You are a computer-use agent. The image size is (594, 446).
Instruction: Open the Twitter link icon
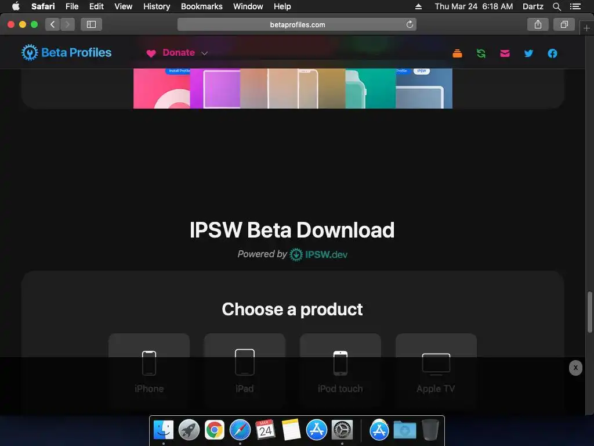(529, 53)
